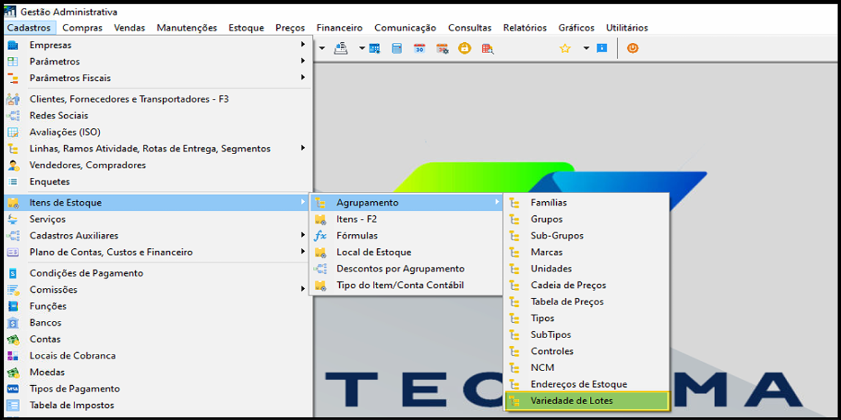Open the Cadastros menu
The image size is (841, 420).
(29, 28)
